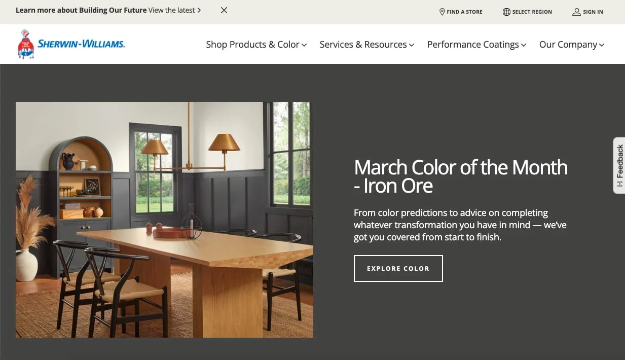This screenshot has width=625, height=360.
Task: Expand the Performance Coatings chevron
Action: click(524, 45)
